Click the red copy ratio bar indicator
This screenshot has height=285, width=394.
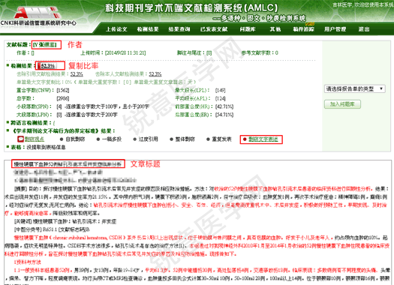39,66
